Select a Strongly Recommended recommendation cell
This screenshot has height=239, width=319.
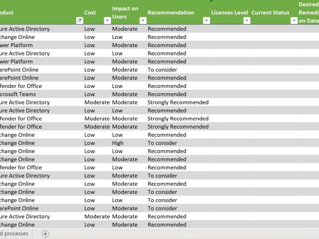(x=178, y=102)
